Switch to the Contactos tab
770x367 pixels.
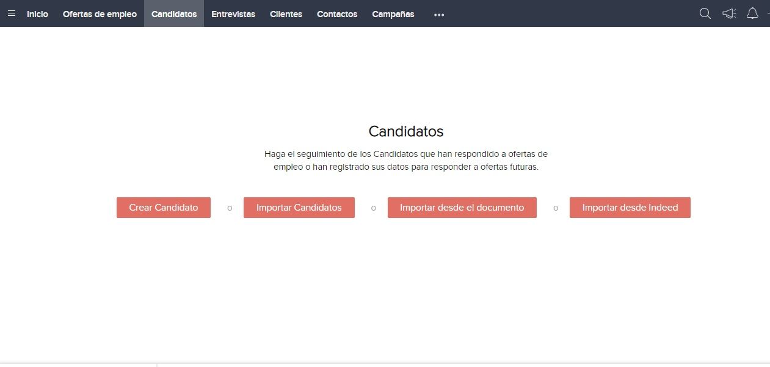tap(337, 14)
